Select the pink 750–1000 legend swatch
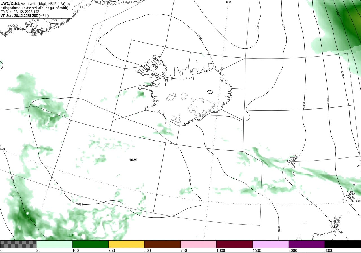The height and width of the screenshot is (253, 361). click(199, 244)
